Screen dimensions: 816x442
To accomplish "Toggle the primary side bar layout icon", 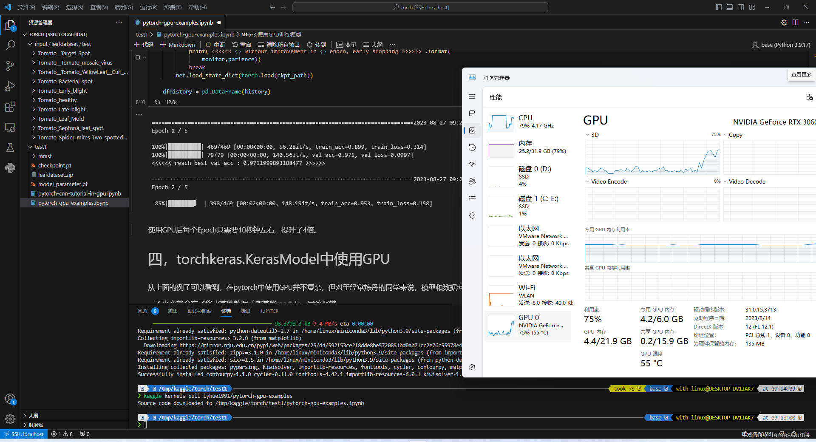I will 719,7.
